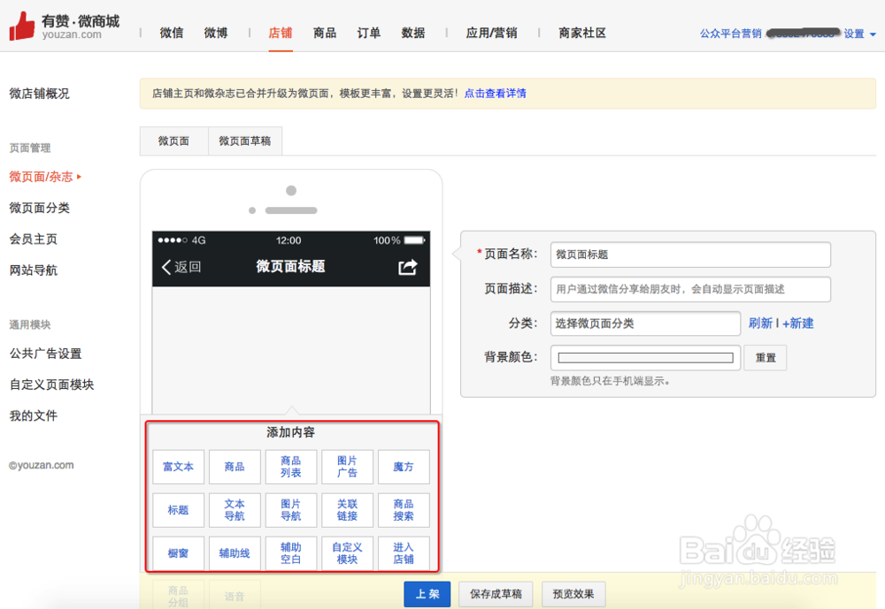Click the 点击查看详情 link

(495, 93)
